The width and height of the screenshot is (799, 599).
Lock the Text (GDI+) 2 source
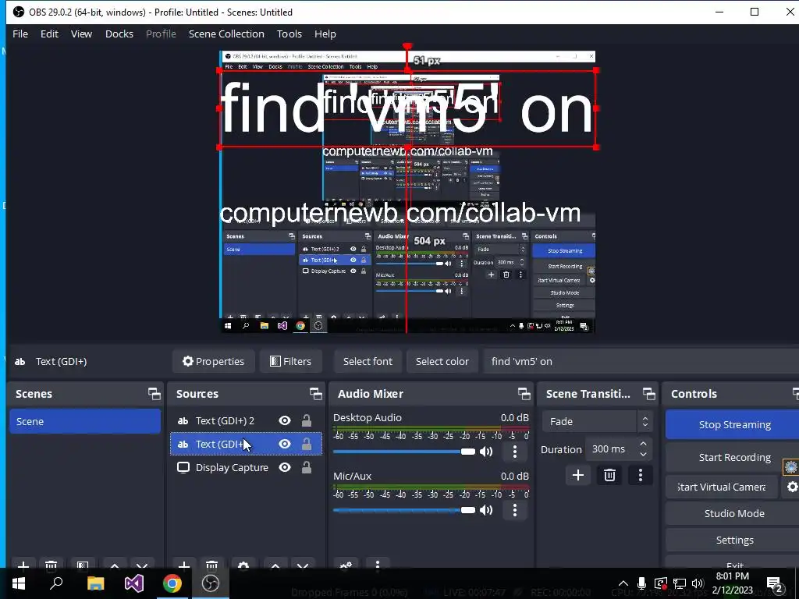point(306,420)
